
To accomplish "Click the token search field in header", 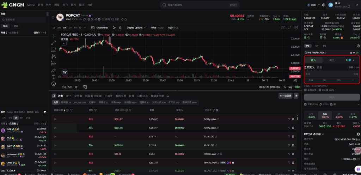I will (x=199, y=5).
